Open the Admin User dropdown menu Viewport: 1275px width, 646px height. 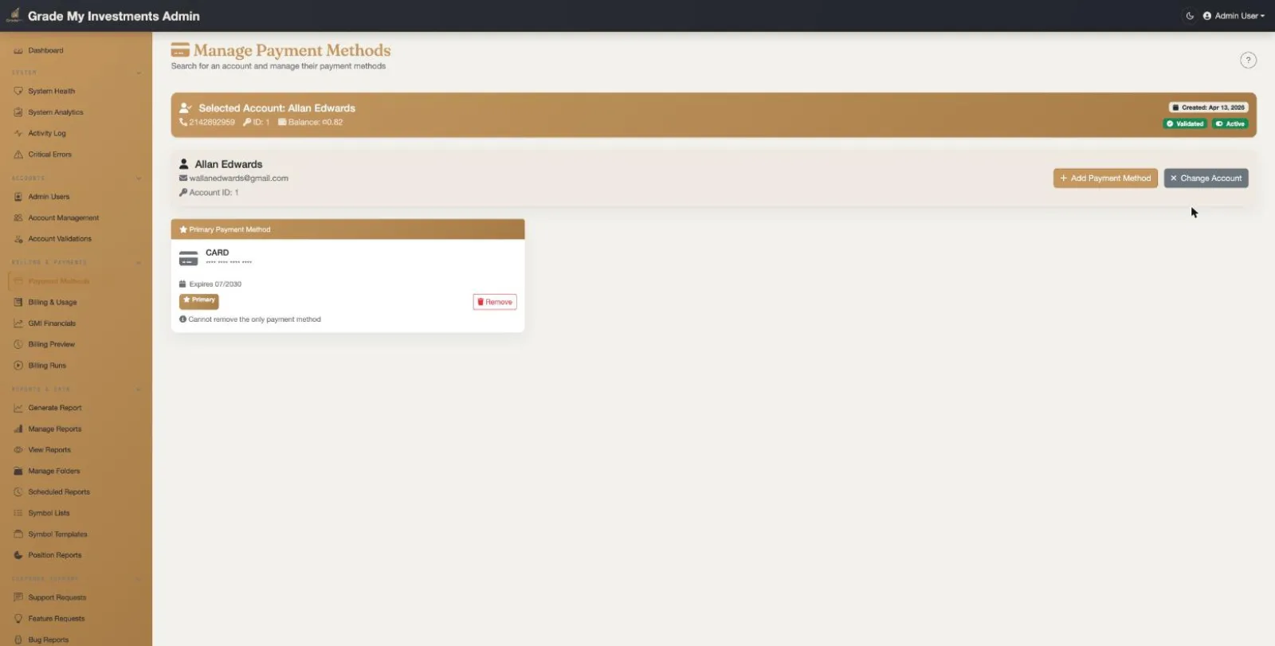click(1234, 16)
